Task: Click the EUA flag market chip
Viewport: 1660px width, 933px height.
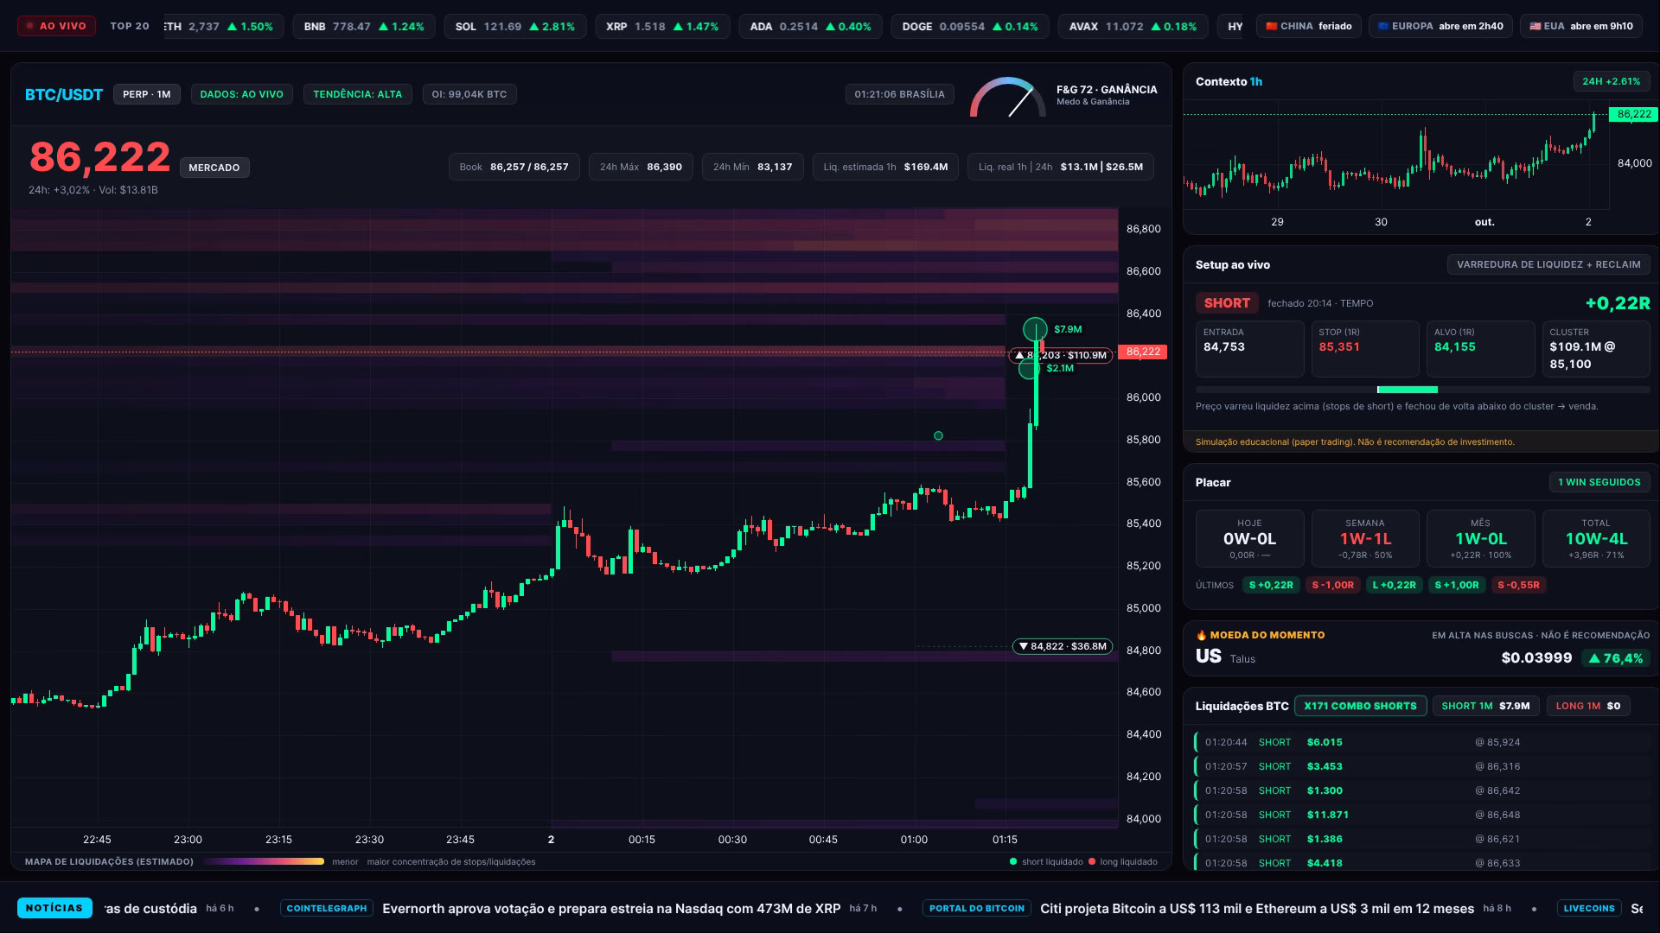Action: (1581, 26)
